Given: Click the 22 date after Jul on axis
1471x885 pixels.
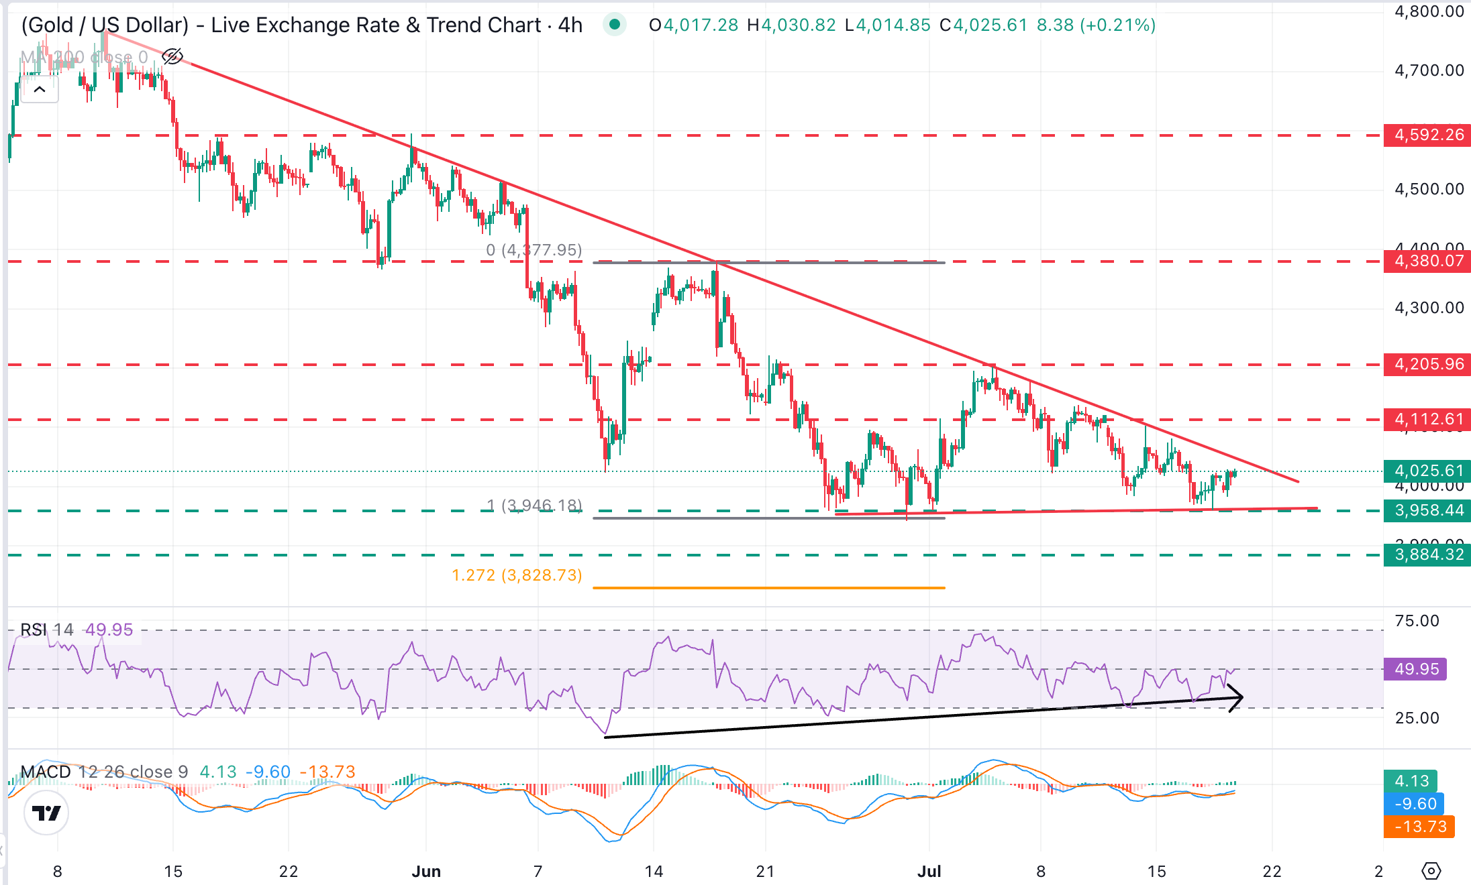Looking at the screenshot, I should [1272, 872].
